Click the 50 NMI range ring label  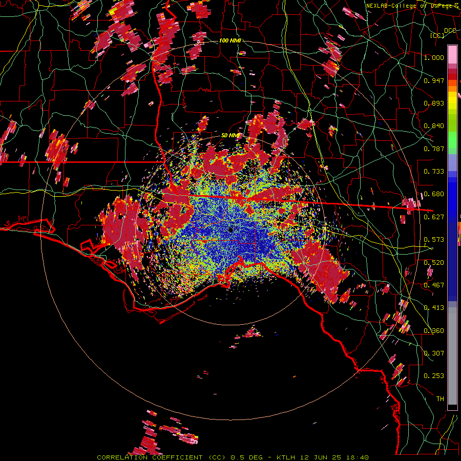click(x=230, y=136)
